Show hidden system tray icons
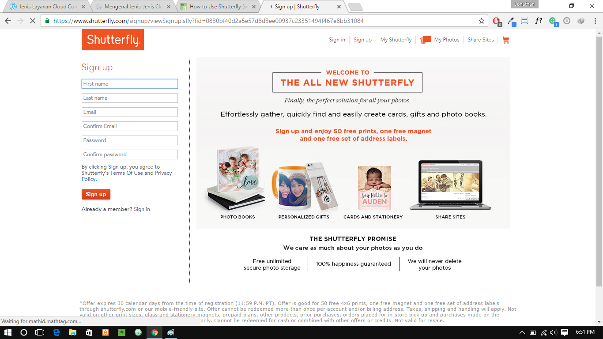The image size is (603, 339). pyautogui.click(x=522, y=332)
